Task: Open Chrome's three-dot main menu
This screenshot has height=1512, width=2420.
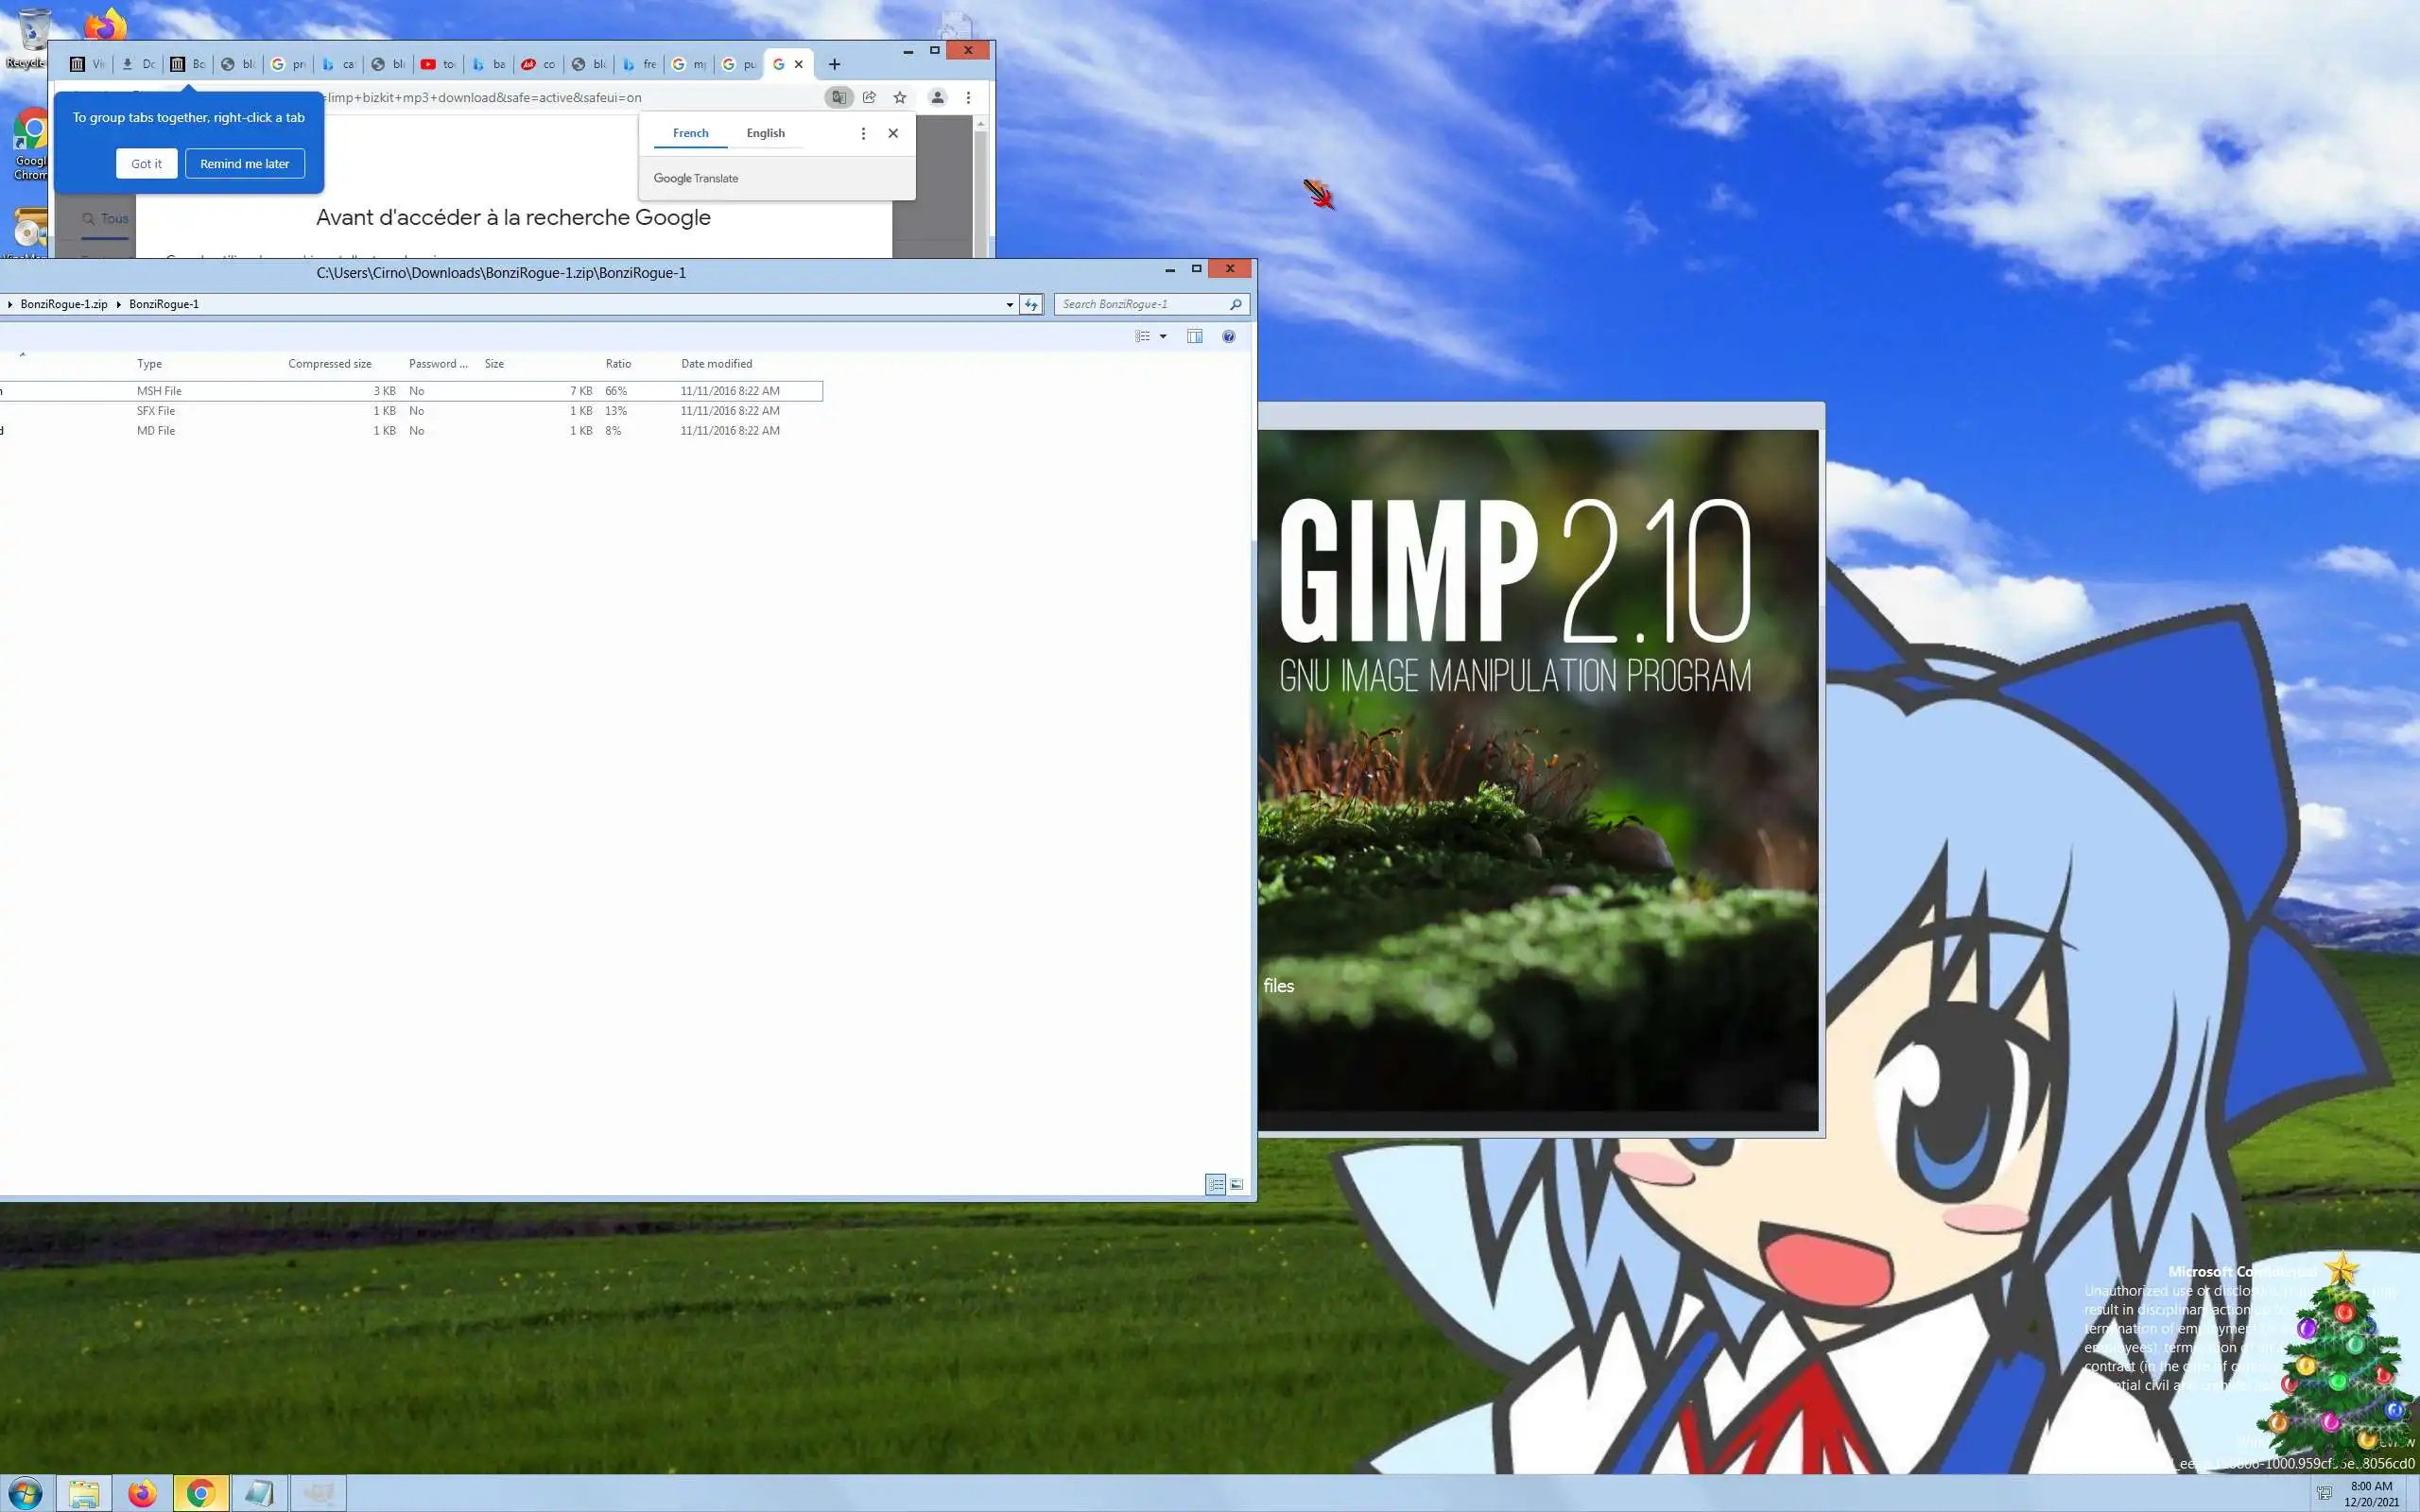Action: [x=968, y=97]
